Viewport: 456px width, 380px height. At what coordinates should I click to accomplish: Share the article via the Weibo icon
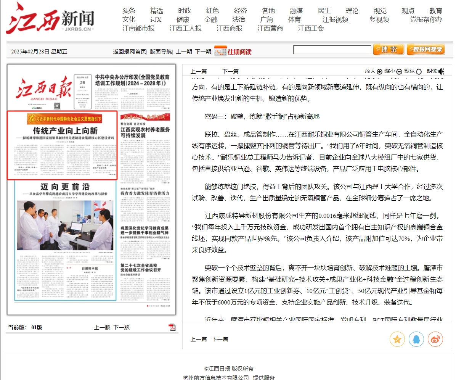click(x=435, y=339)
